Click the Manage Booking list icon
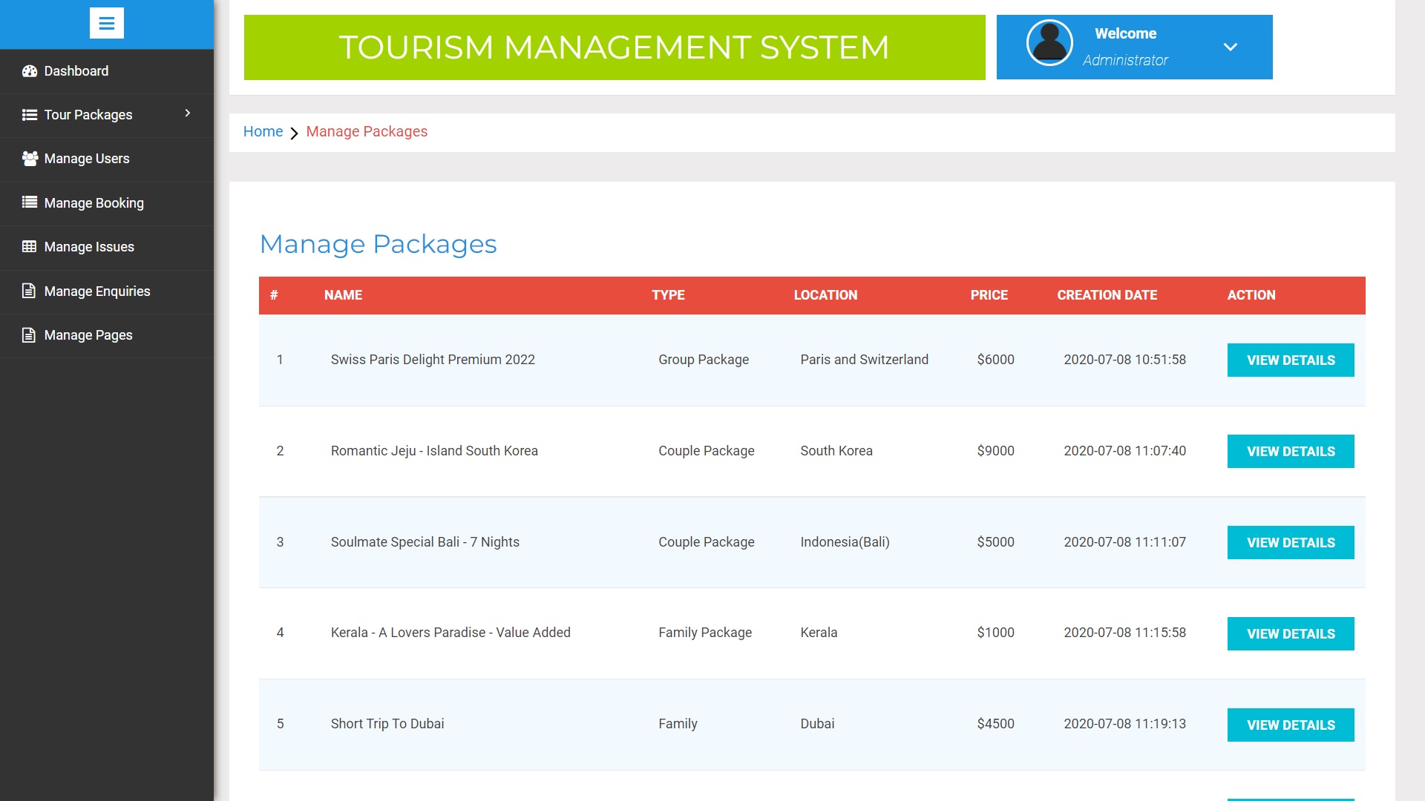Viewport: 1425px width, 801px height. pyautogui.click(x=28, y=202)
